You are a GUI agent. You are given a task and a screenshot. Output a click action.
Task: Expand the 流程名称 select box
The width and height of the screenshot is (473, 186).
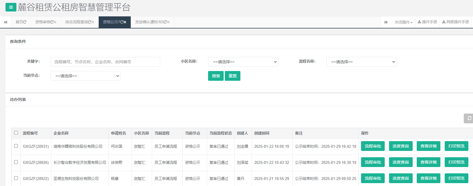[x=361, y=62]
